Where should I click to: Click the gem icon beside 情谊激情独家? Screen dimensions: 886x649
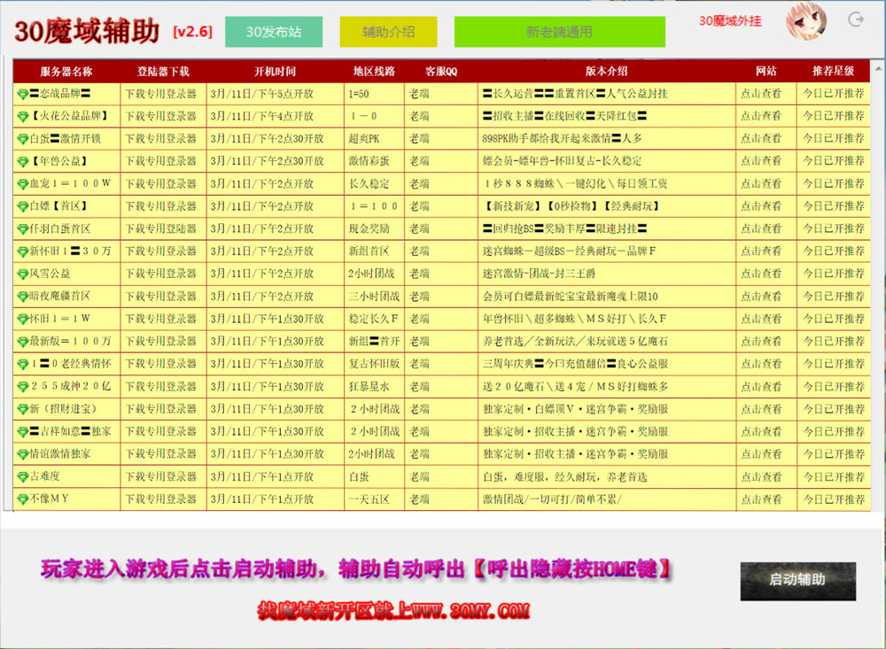point(22,454)
